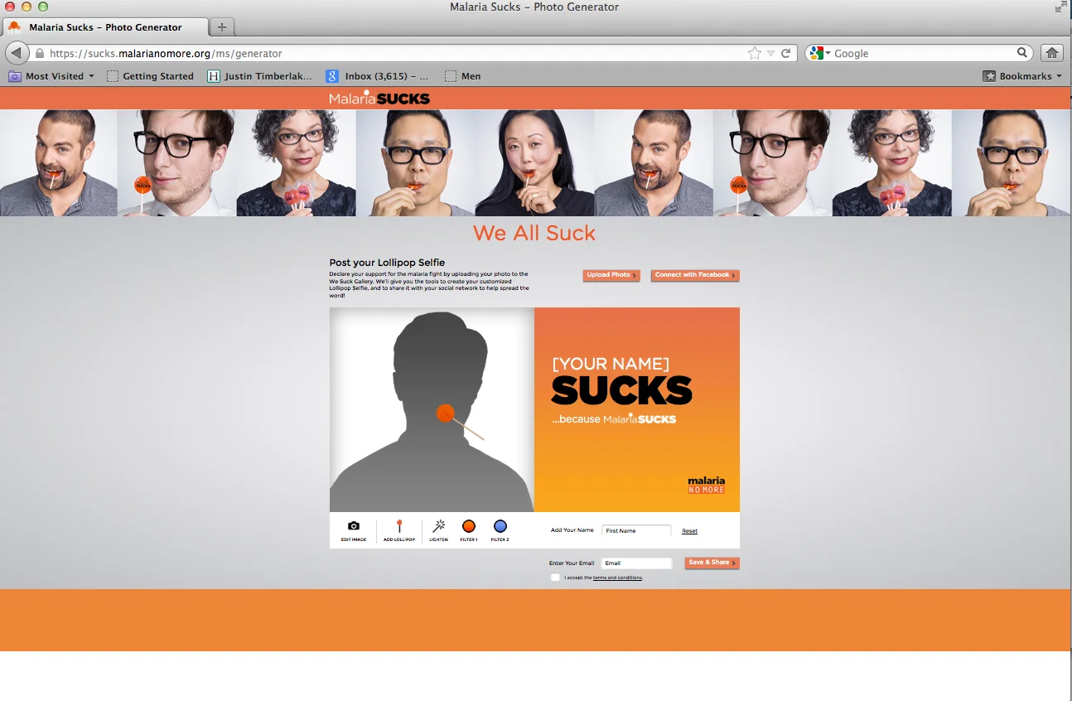
Task: Select the Malaria Sucks Photo Generator tab
Action: click(105, 27)
